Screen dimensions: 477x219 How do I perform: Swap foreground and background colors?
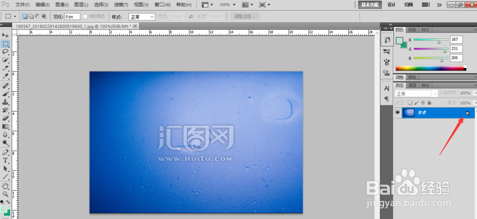(x=8, y=202)
